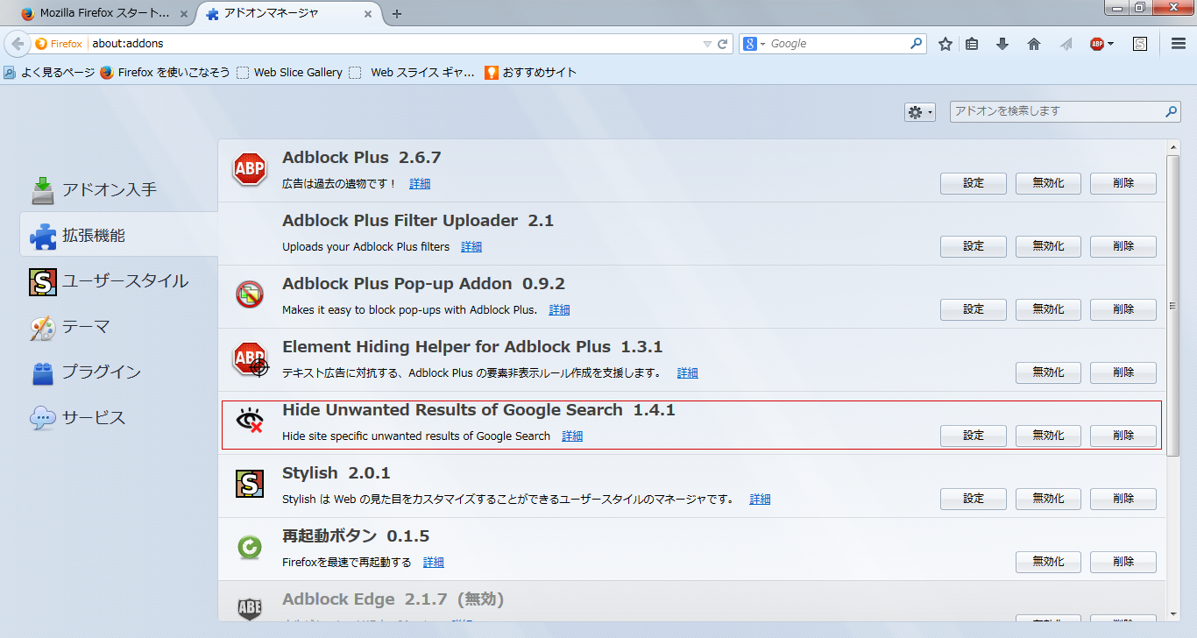Open the Firefox hamburger menu

coord(1179,44)
